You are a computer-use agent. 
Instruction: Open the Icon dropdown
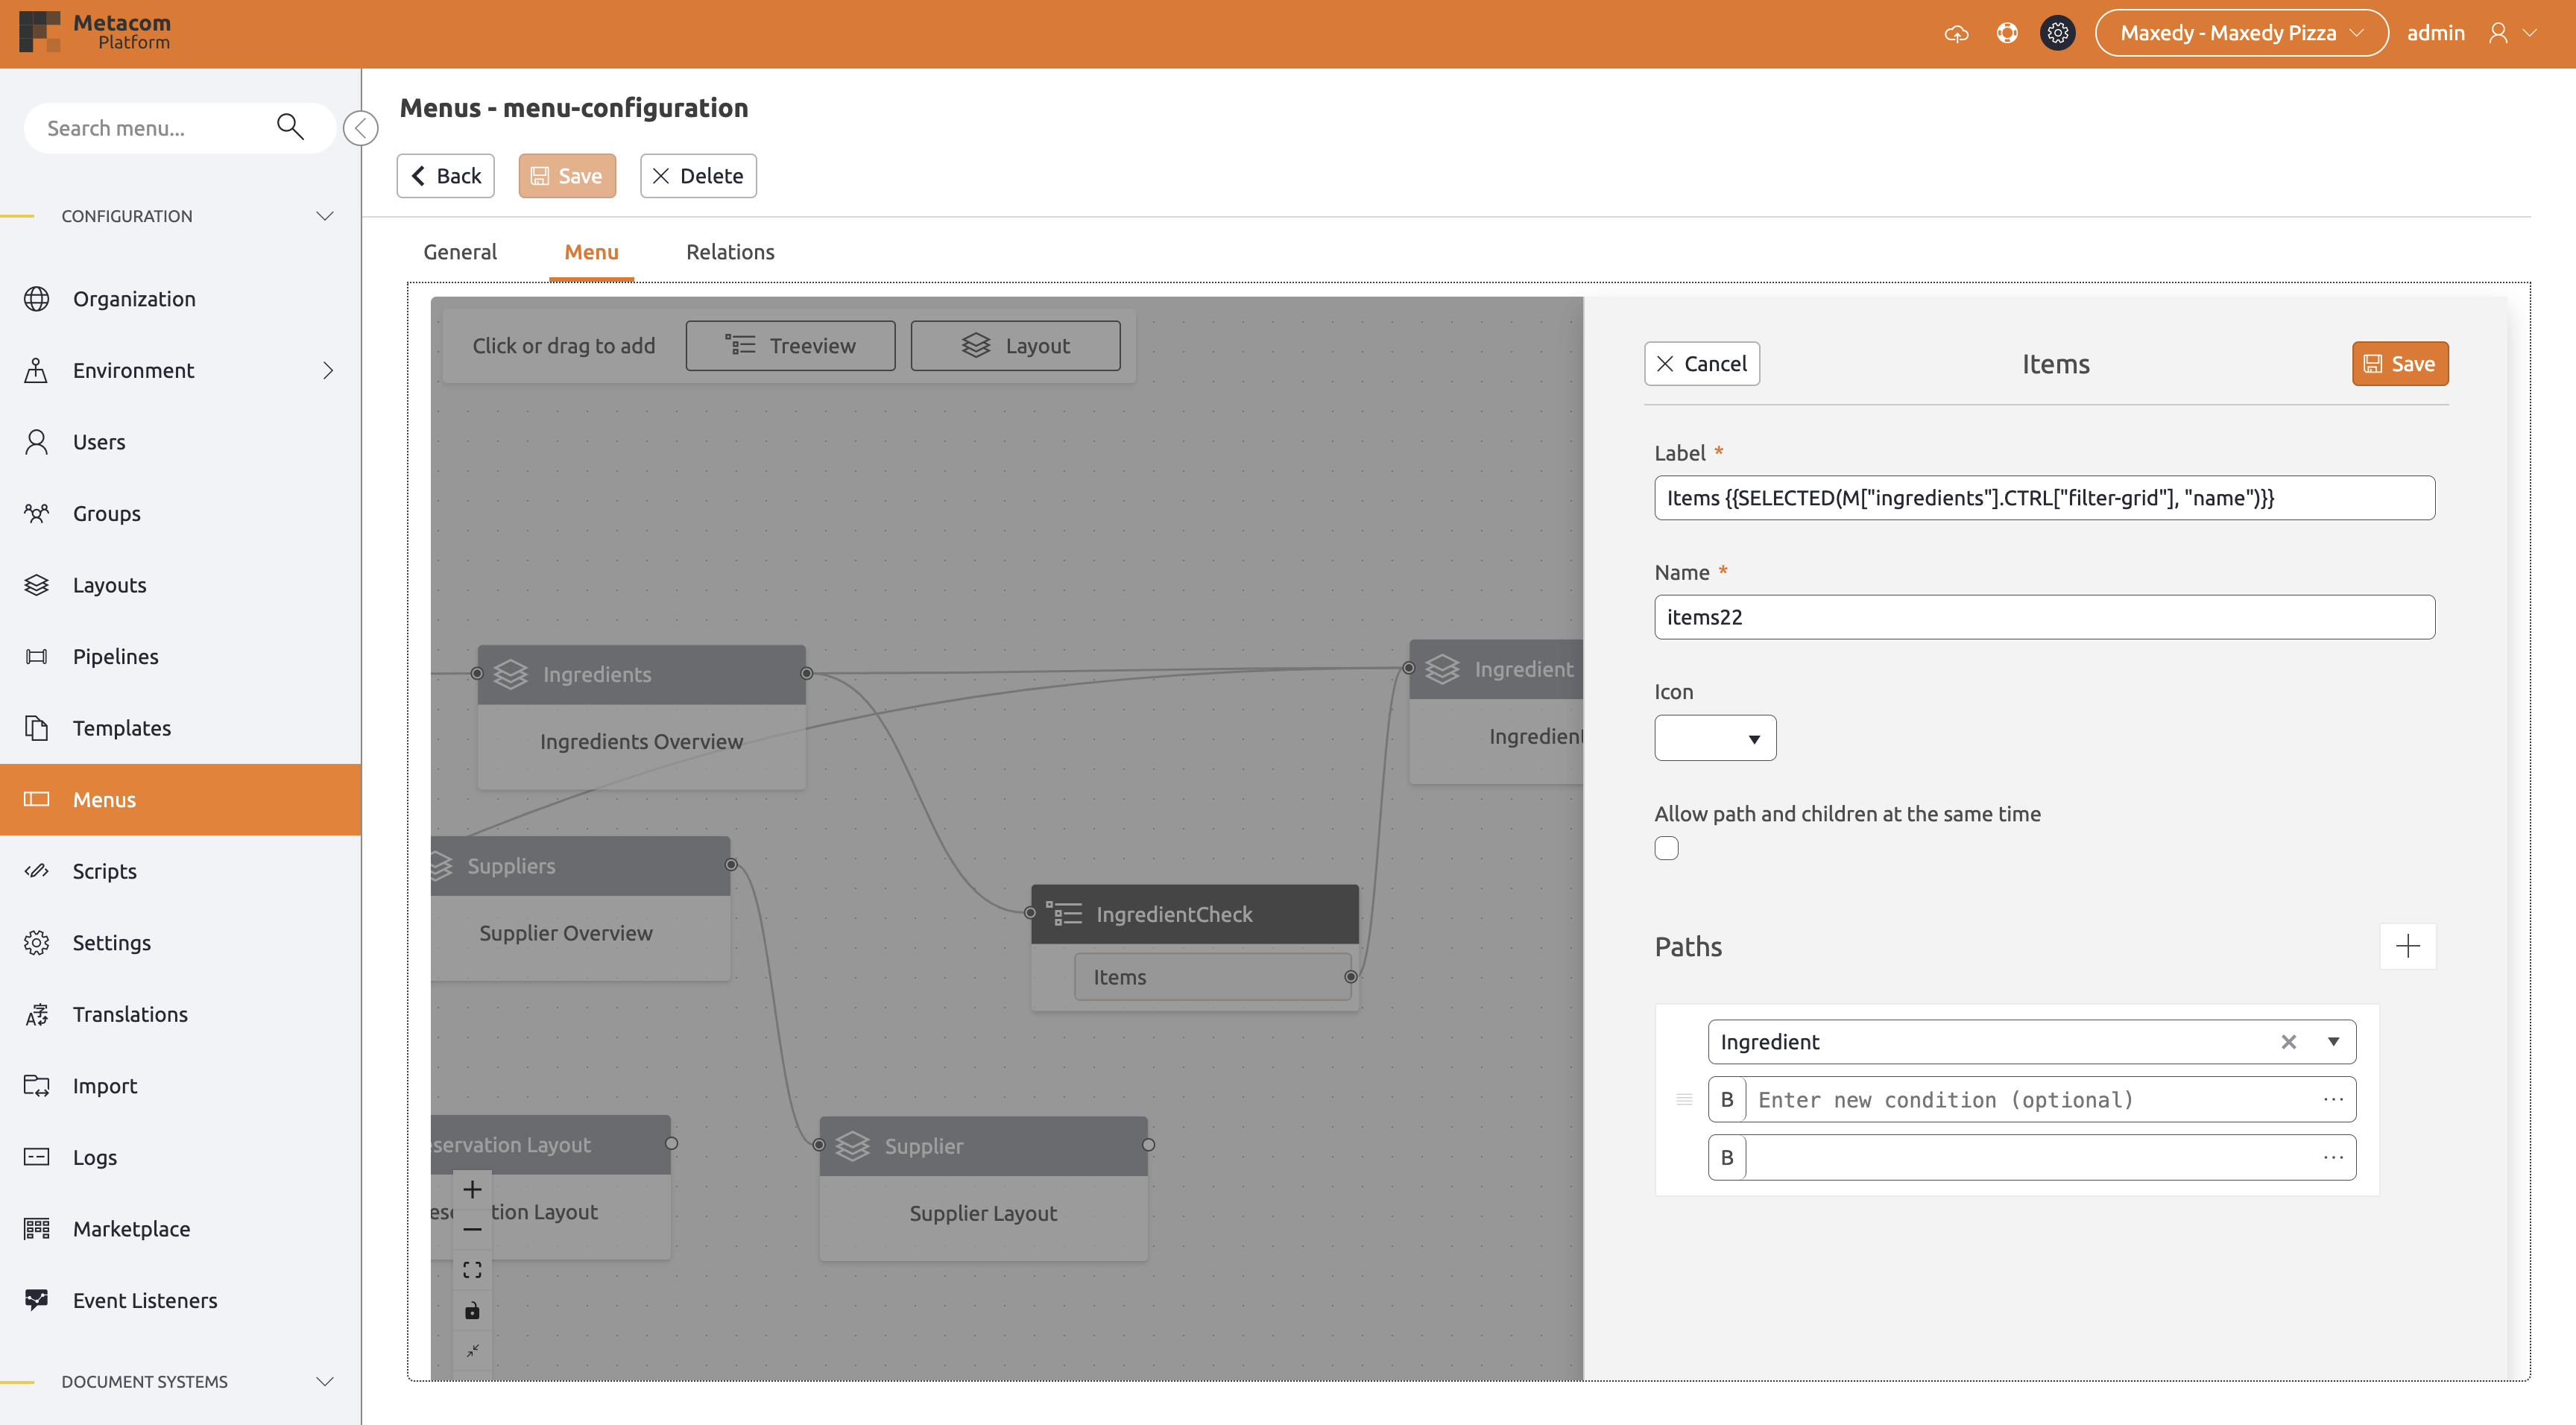click(1714, 738)
